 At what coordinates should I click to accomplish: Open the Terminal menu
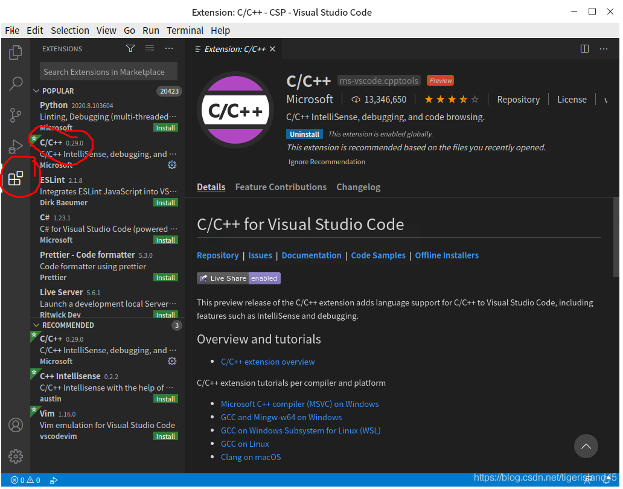[185, 30]
